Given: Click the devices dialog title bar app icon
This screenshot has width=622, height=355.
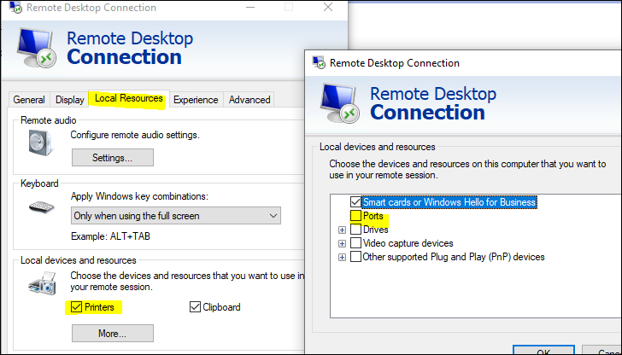Looking at the screenshot, I should (x=319, y=62).
